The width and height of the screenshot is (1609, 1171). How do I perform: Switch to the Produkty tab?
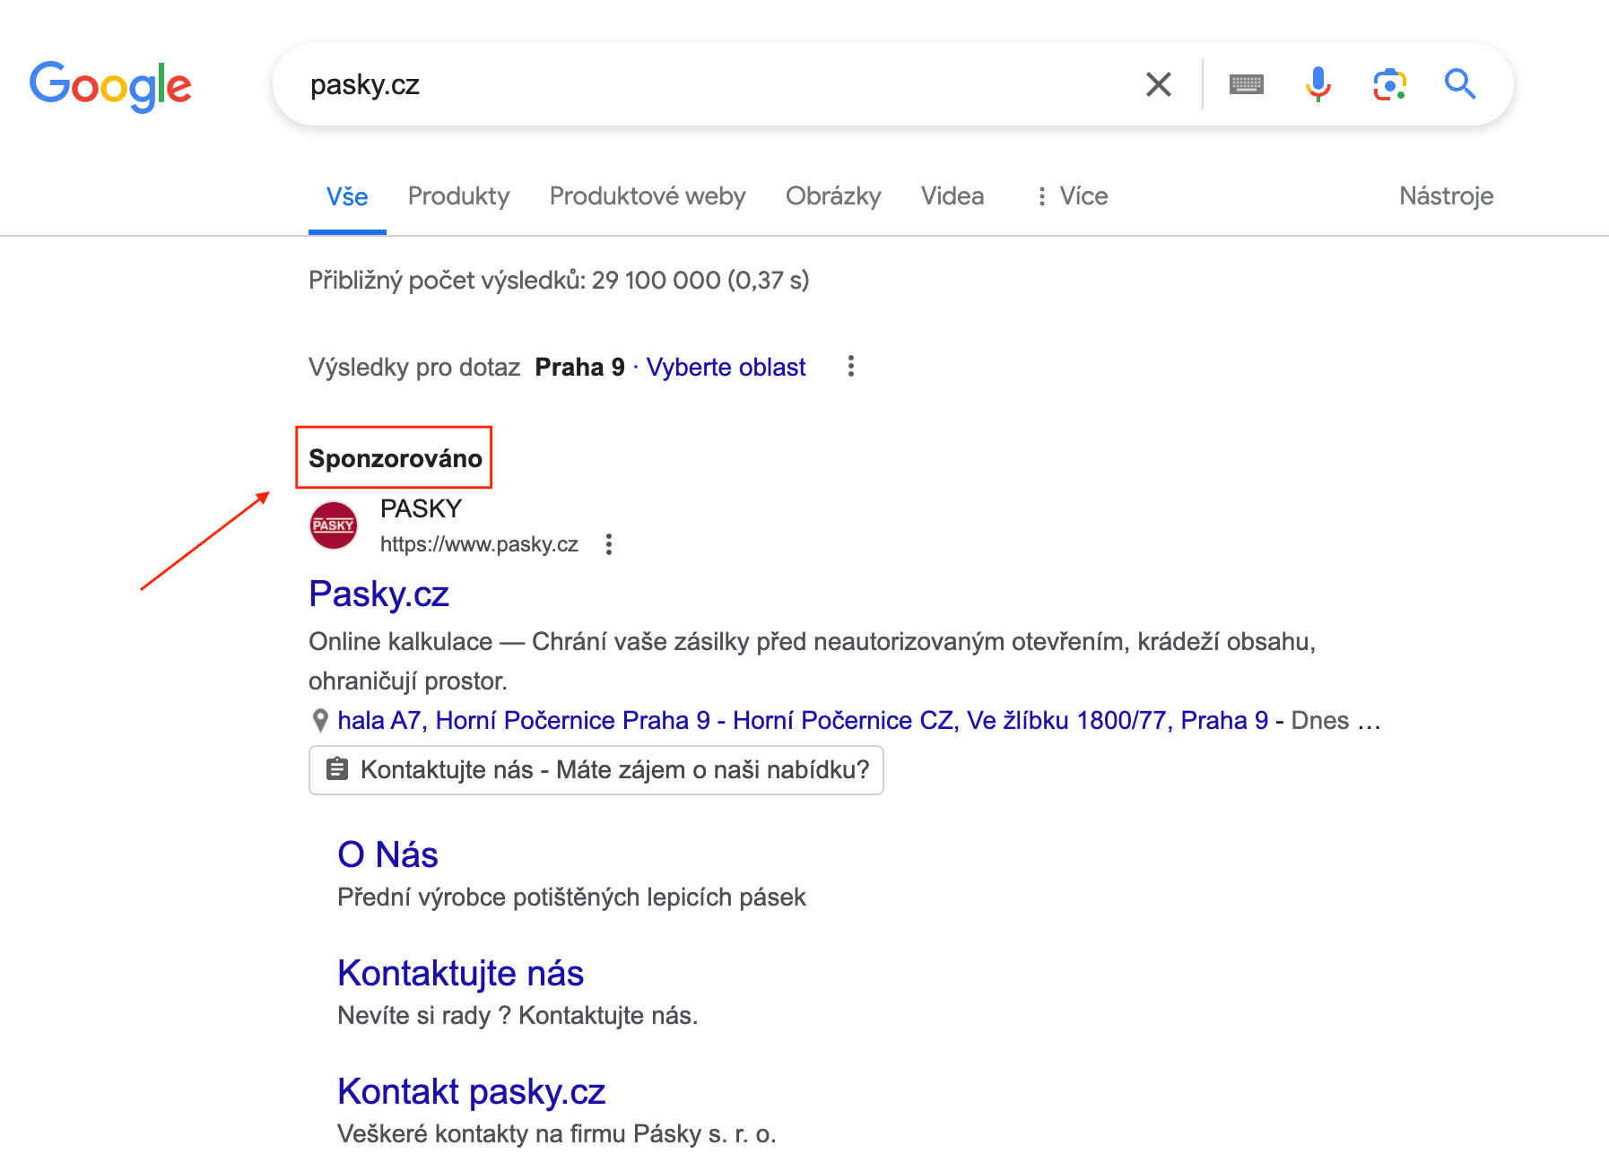(458, 196)
